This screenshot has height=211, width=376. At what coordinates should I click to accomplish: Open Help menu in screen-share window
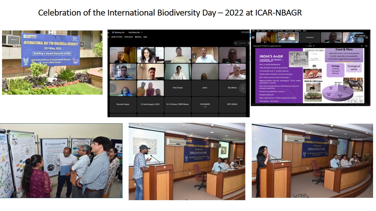(305, 30)
